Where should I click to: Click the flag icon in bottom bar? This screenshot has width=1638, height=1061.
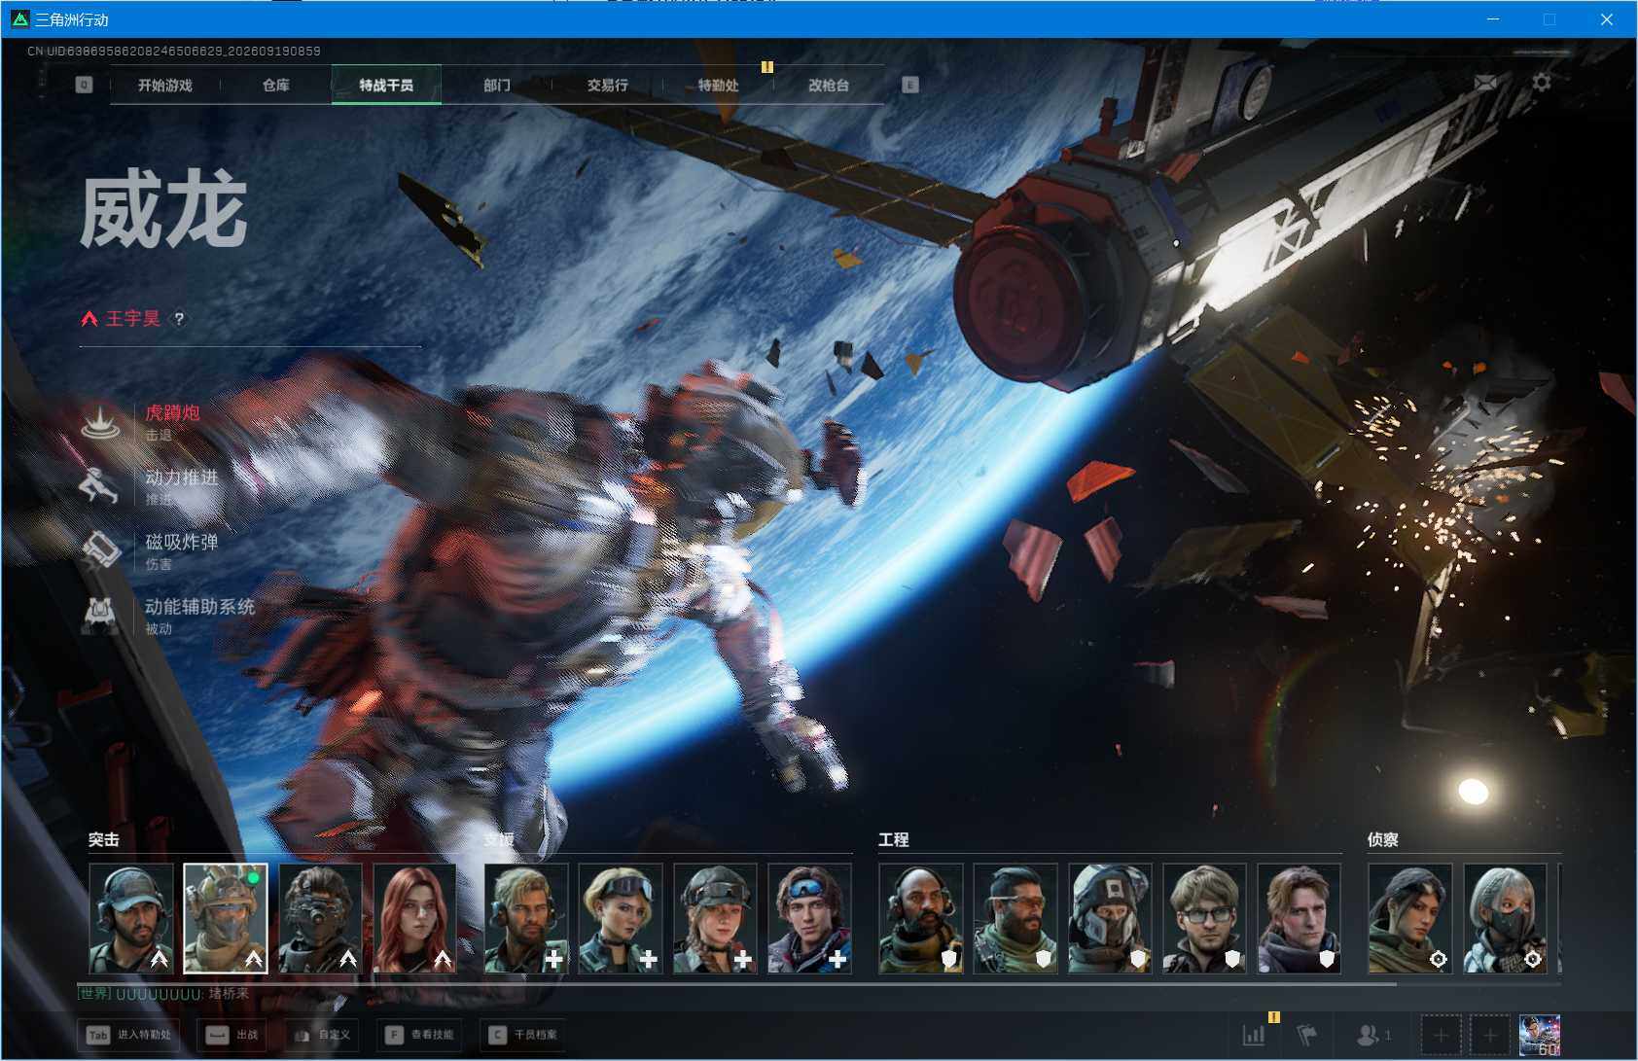pos(1307,1035)
